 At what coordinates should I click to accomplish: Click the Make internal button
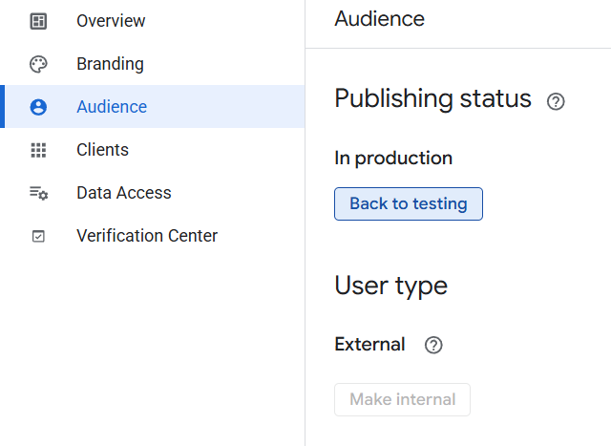pyautogui.click(x=402, y=399)
